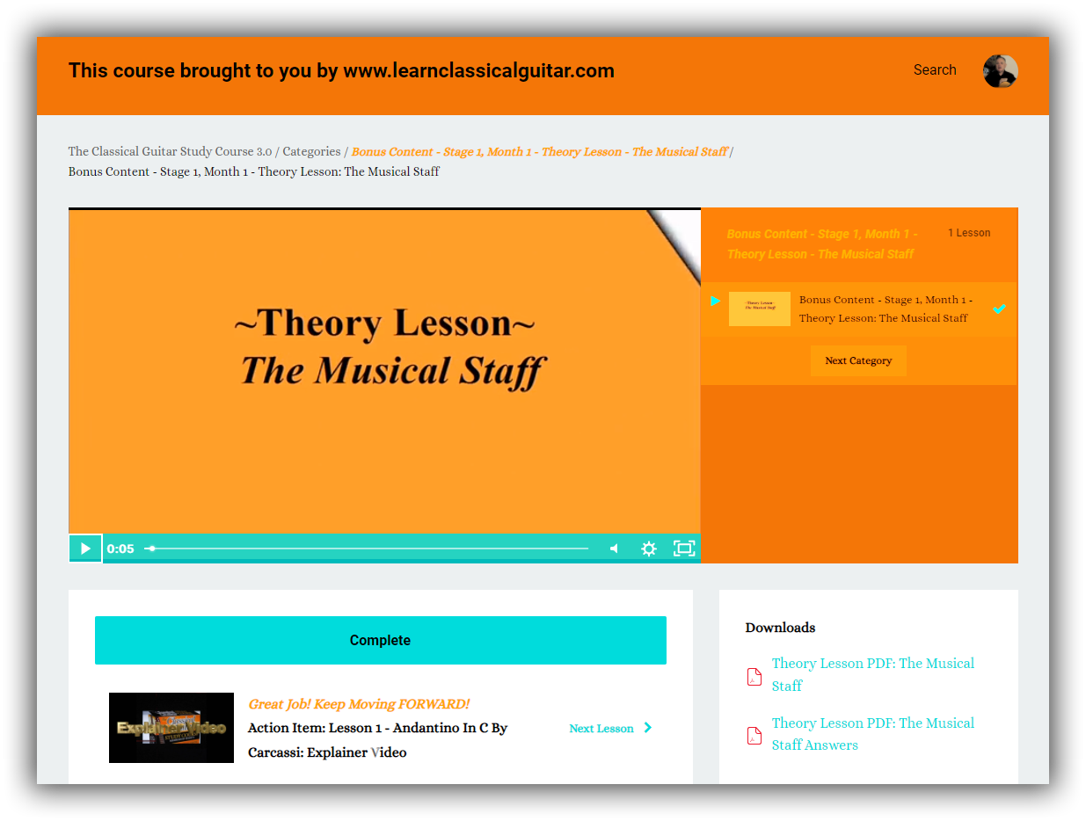Select the playlist lesson thumbnail
1086x821 pixels.
point(759,309)
